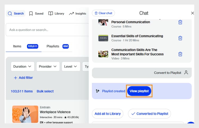Expand the Duration filter dropdown
The image size is (199, 128).
point(23,66)
